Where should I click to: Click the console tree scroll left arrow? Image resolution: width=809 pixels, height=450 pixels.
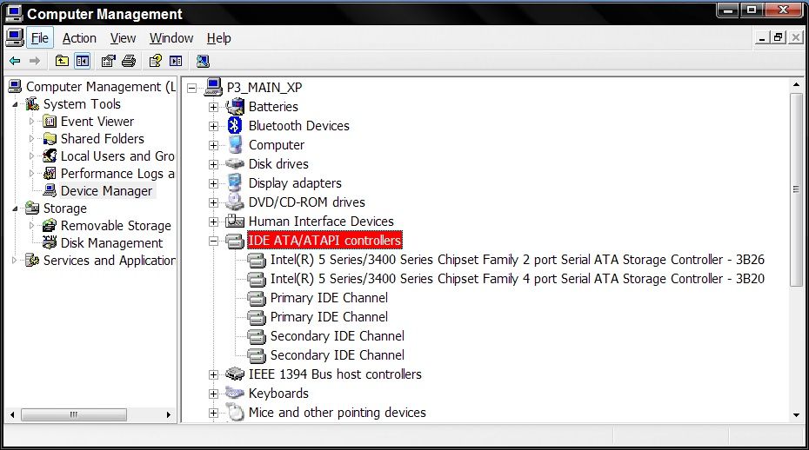(12, 414)
